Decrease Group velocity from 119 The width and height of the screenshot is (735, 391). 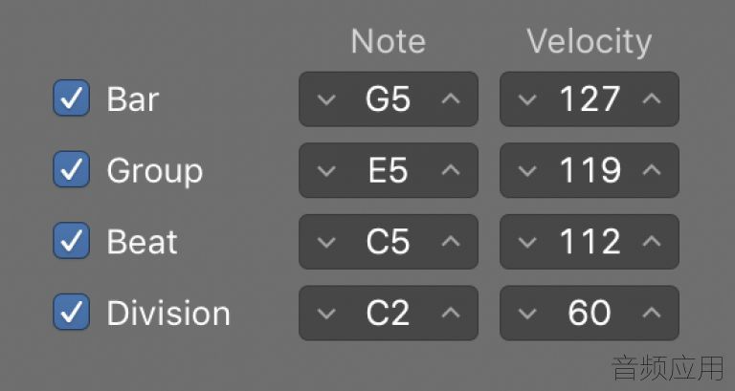[x=527, y=171]
